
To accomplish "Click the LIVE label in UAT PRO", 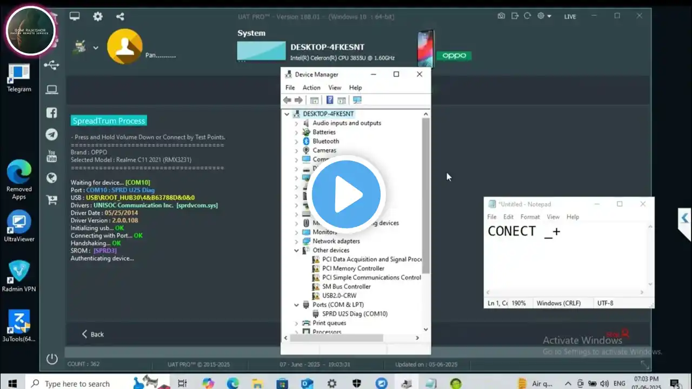I will pos(570,17).
